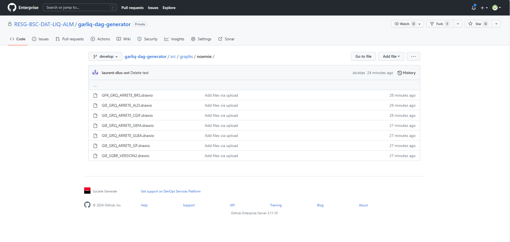Open the user avatar menu
The height and width of the screenshot is (242, 510).
pyautogui.click(x=497, y=8)
